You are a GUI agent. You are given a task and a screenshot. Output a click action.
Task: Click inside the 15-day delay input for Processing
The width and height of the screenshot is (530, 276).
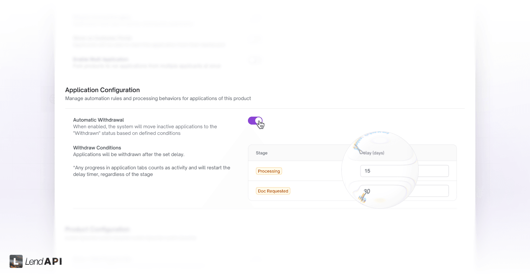coord(404,171)
